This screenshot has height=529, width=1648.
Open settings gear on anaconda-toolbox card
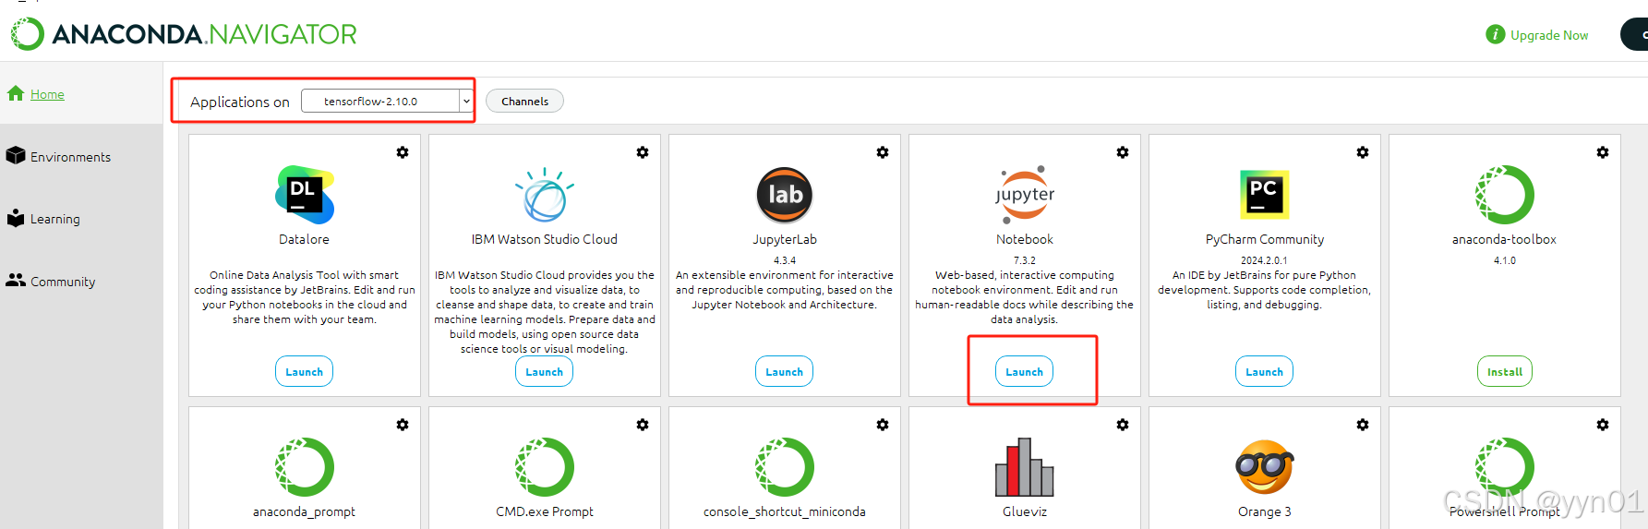(1603, 152)
